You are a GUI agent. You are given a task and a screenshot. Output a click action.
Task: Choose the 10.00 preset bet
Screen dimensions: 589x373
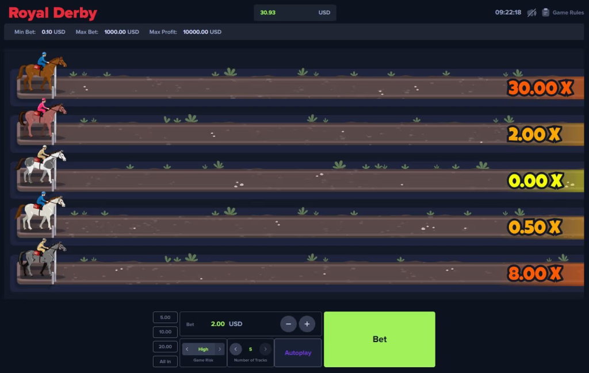tap(165, 332)
